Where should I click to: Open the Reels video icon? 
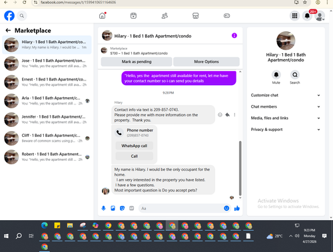coord(133,16)
